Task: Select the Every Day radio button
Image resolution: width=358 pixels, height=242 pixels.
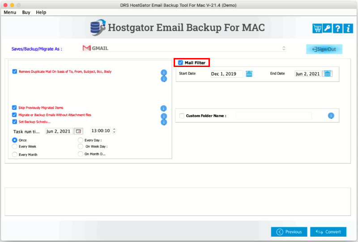Action: (x=81, y=140)
